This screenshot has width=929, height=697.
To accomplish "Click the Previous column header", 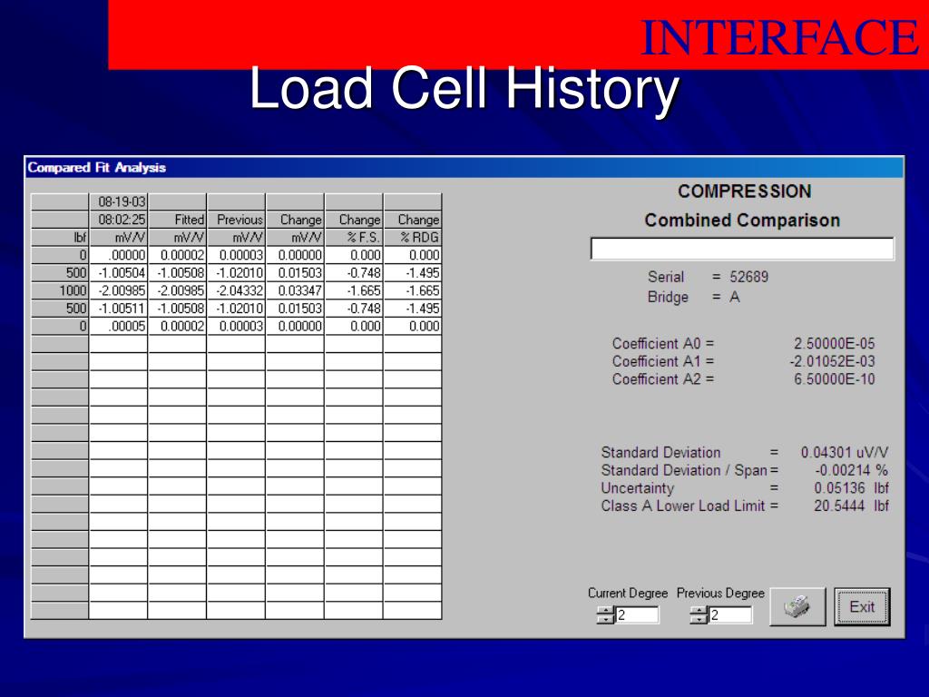I will click(x=236, y=220).
